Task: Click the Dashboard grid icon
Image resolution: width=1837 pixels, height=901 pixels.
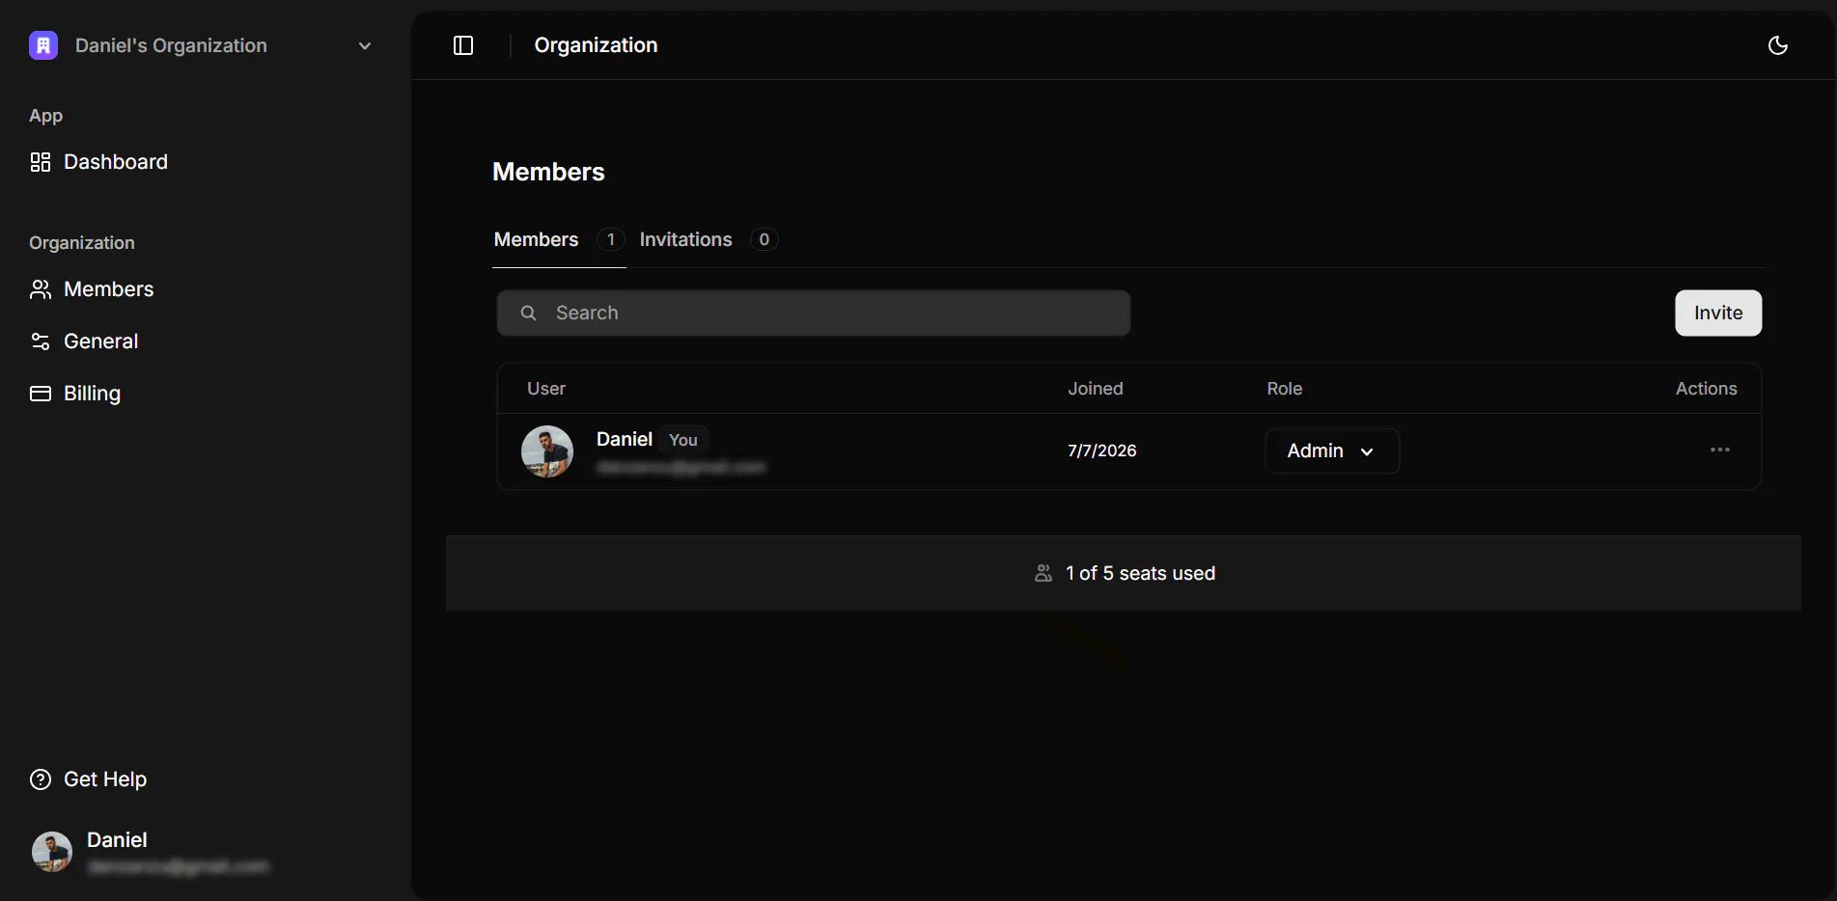Action: (x=41, y=162)
